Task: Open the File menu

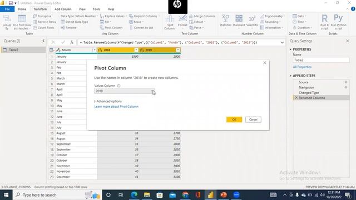Action: [x=7, y=9]
